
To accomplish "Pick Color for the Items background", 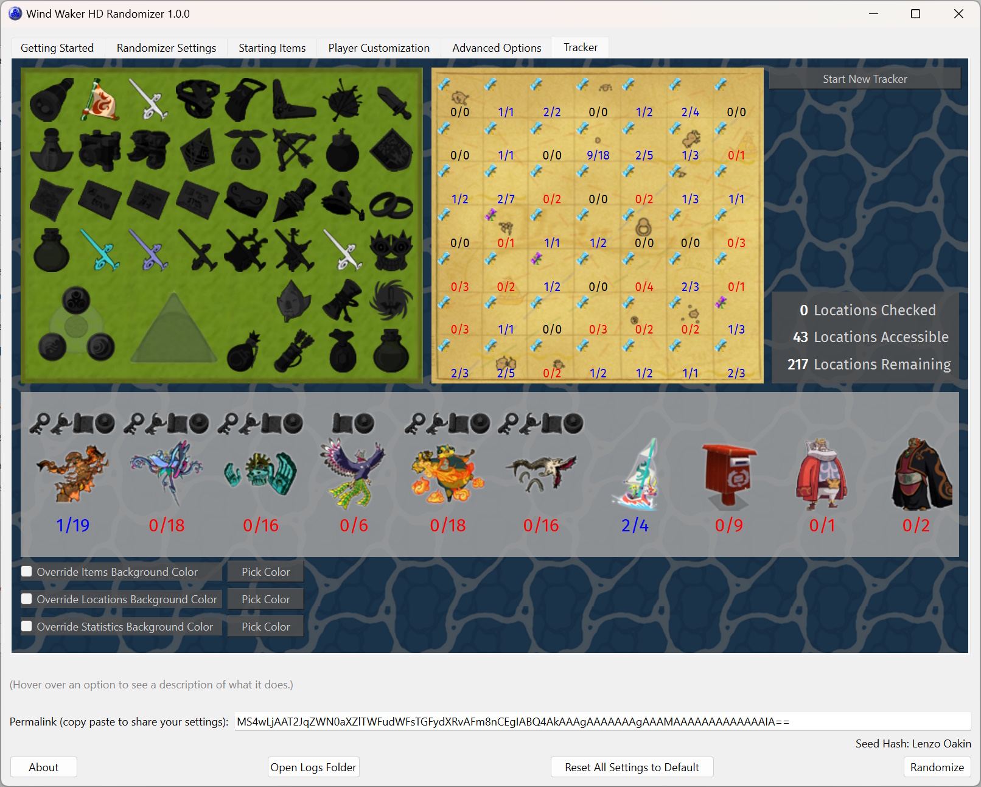I will (x=266, y=572).
